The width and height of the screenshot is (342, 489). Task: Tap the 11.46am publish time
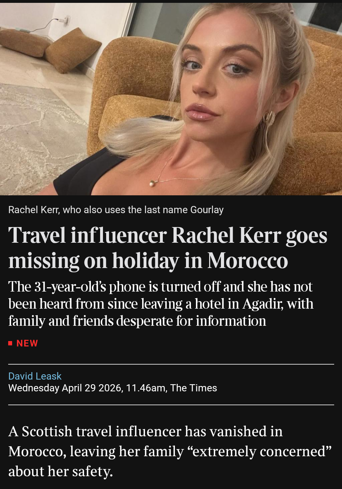[146, 388]
